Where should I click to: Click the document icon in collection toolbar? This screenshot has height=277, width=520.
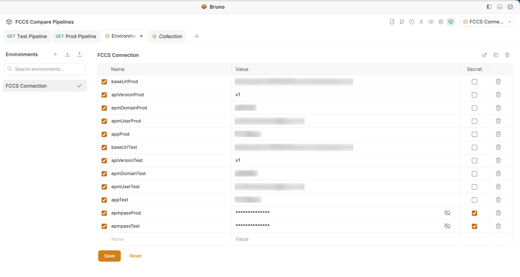click(x=392, y=22)
